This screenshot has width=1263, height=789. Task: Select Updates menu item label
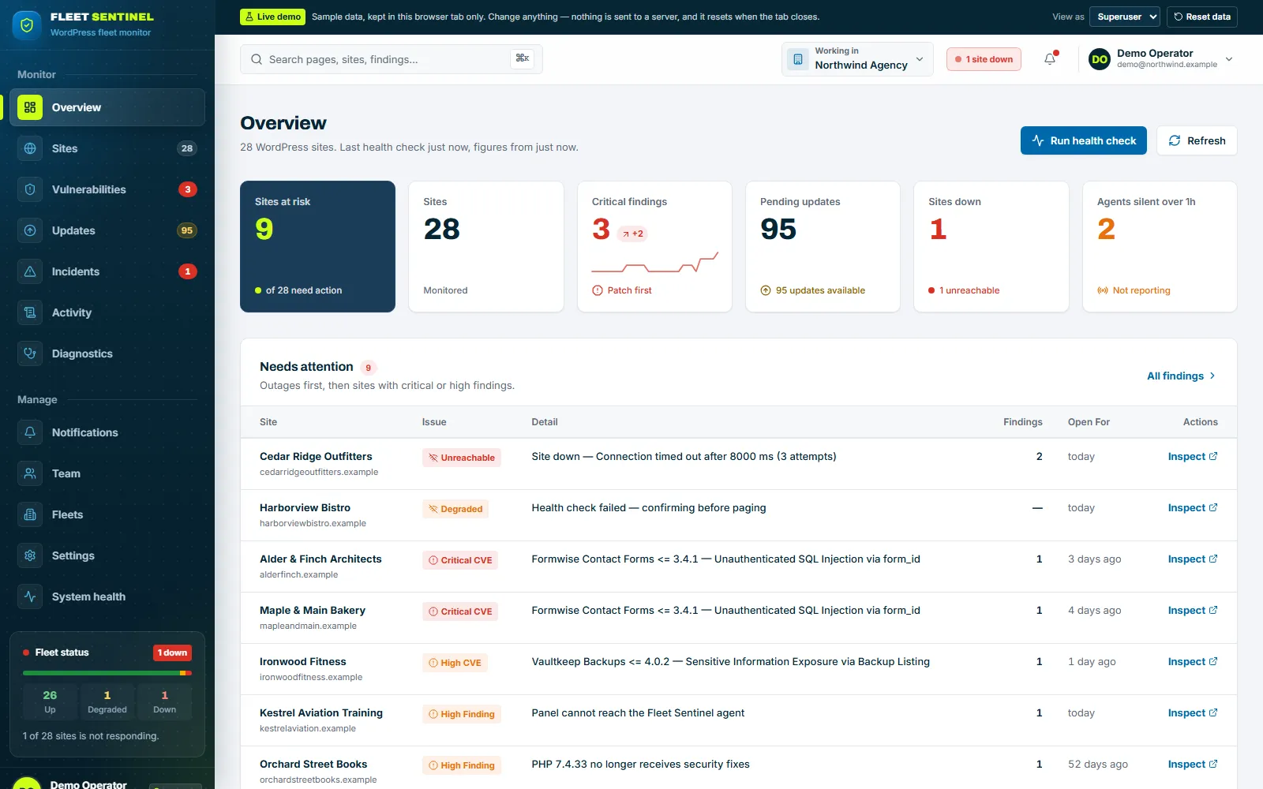tap(73, 230)
